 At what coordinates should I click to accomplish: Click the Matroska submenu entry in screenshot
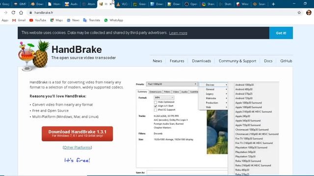(213, 98)
